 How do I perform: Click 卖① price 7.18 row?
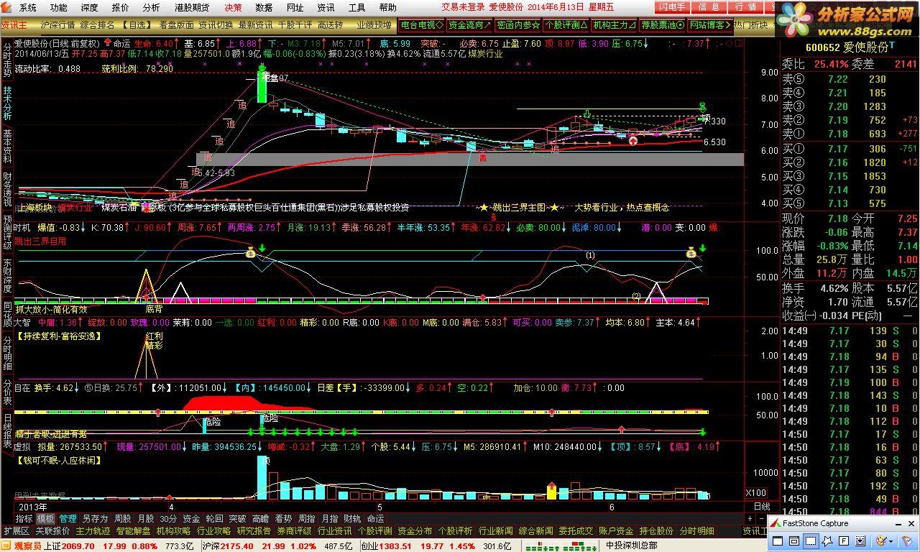pos(850,134)
